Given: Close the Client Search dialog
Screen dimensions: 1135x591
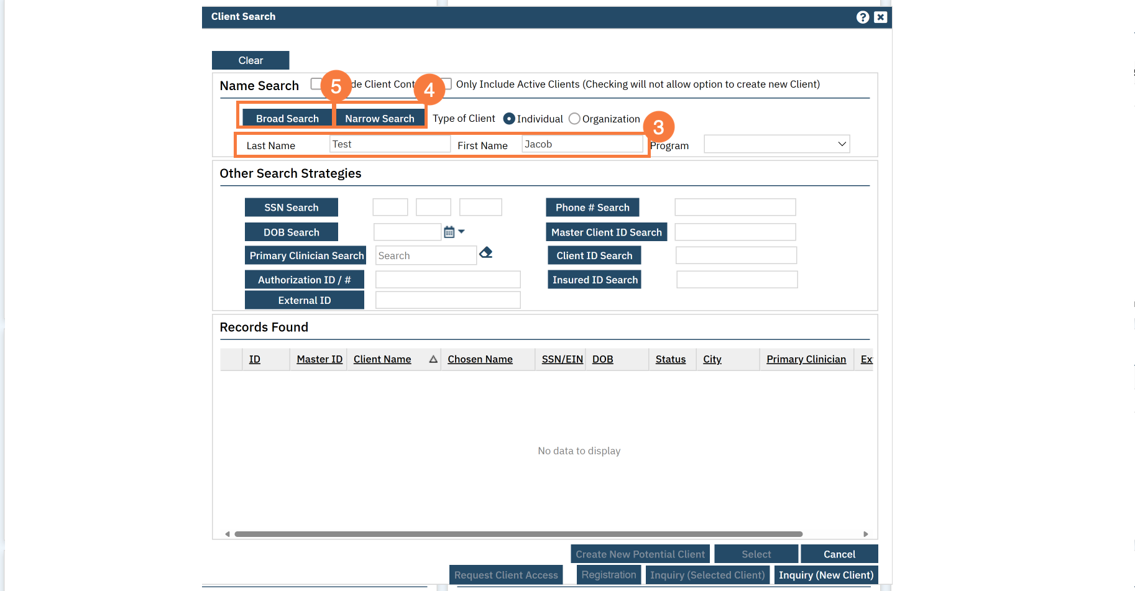Looking at the screenshot, I should click(880, 17).
